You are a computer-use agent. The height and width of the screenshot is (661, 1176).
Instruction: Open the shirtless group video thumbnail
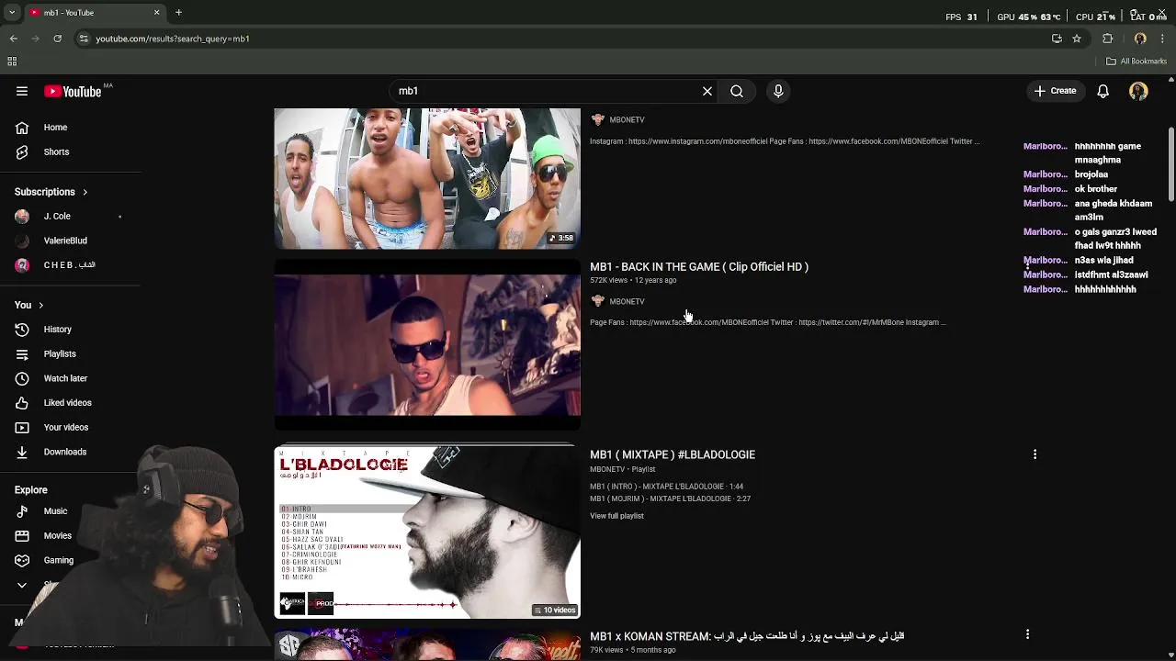tap(427, 178)
